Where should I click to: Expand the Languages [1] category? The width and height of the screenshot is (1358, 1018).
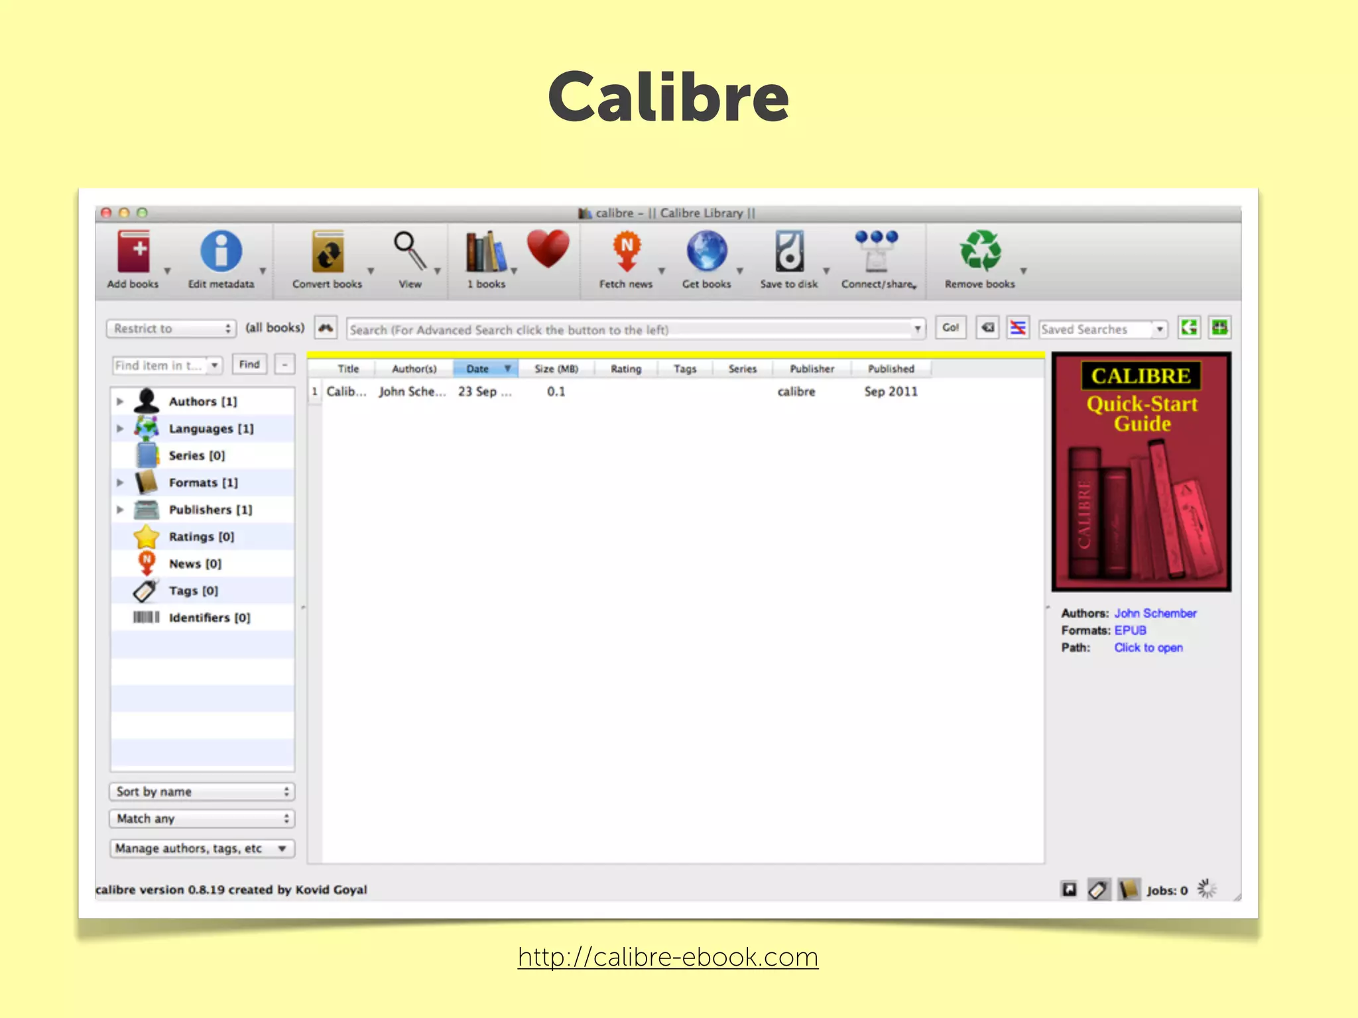click(120, 429)
